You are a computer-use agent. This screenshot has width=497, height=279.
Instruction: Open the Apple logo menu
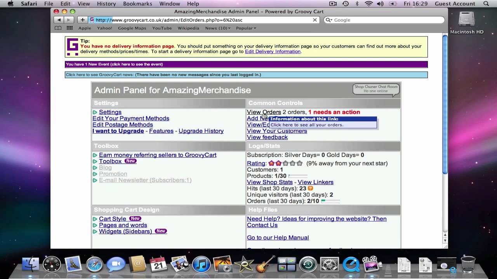pyautogui.click(x=10, y=3)
